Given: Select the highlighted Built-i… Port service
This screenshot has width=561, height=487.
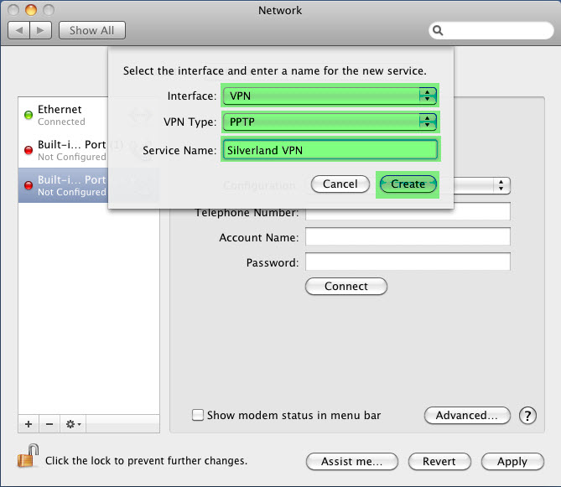Looking at the screenshot, I should point(64,185).
